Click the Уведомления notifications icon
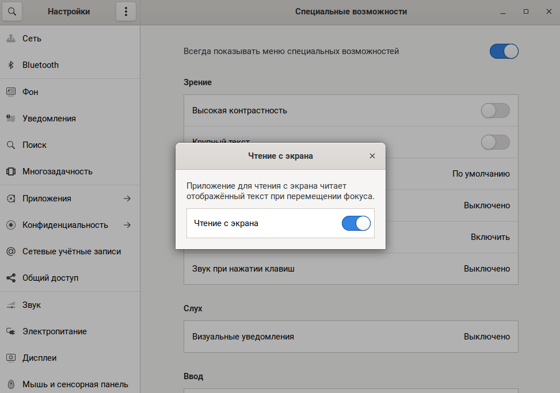The height and width of the screenshot is (393, 560). (x=10, y=119)
